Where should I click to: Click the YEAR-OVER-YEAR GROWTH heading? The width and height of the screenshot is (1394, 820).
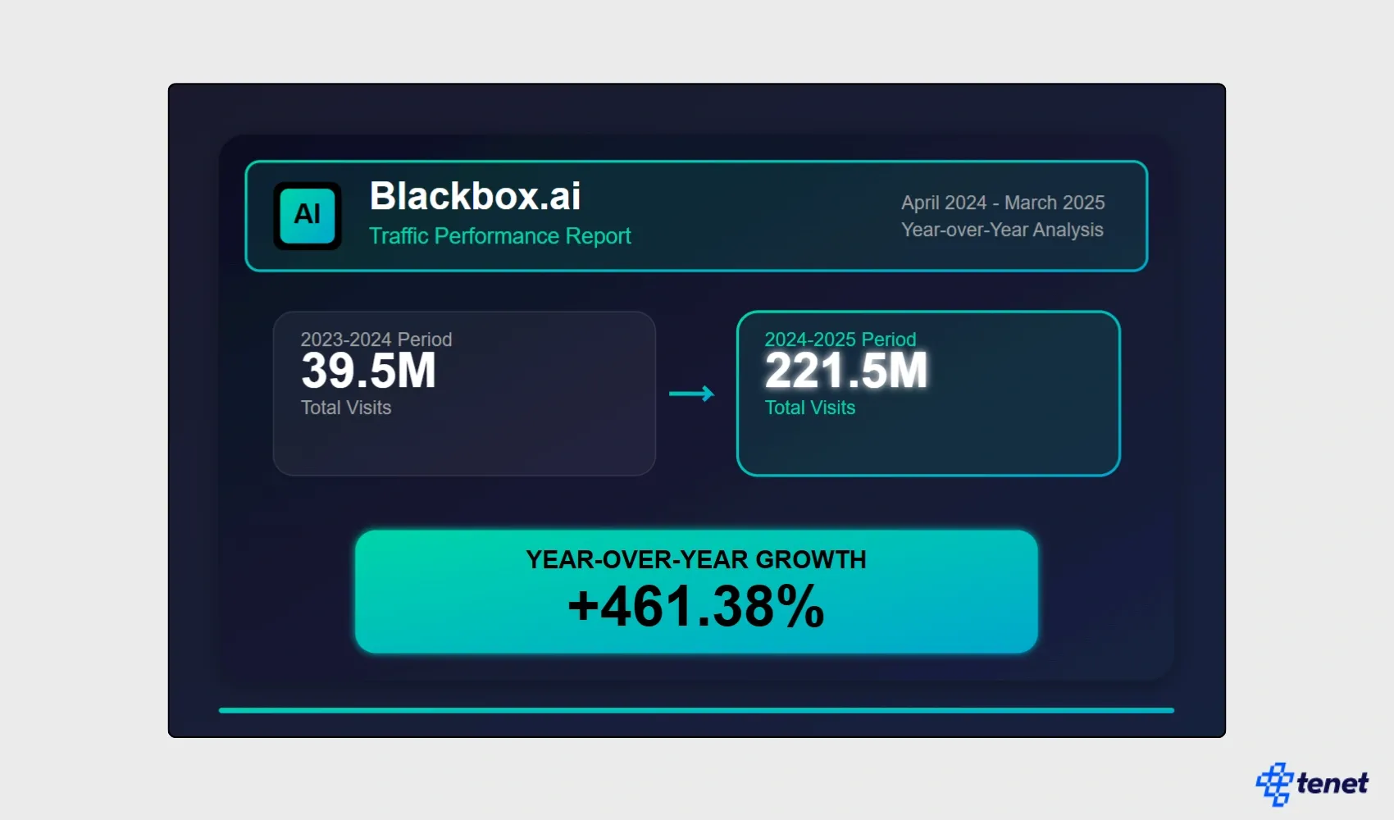(x=695, y=559)
